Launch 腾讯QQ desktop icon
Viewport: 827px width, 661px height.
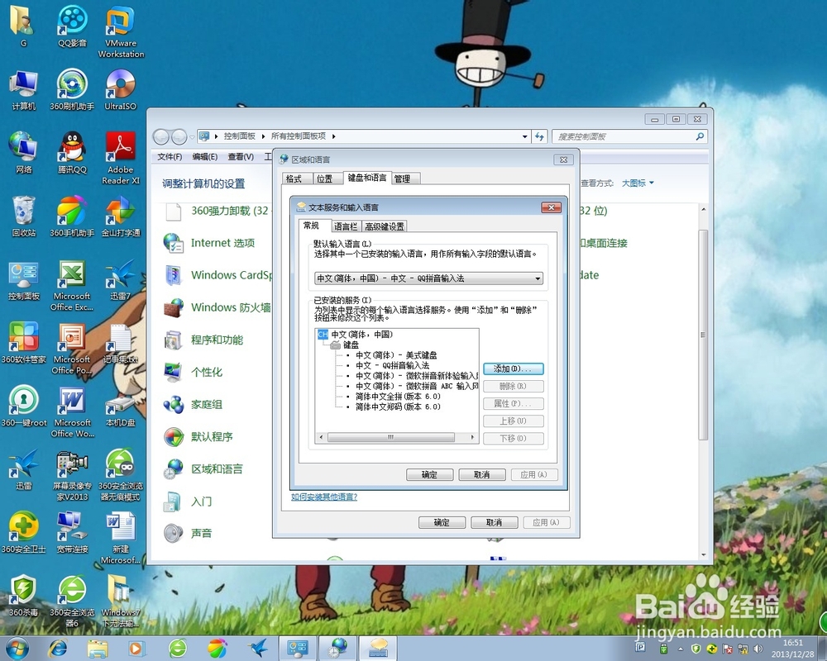click(x=72, y=153)
